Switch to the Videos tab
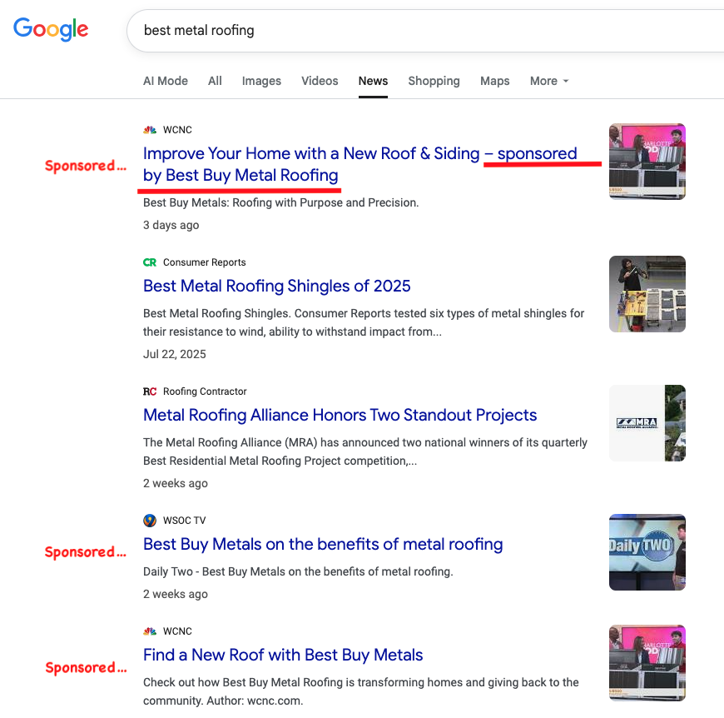Image resolution: width=724 pixels, height=718 pixels. pyautogui.click(x=319, y=81)
